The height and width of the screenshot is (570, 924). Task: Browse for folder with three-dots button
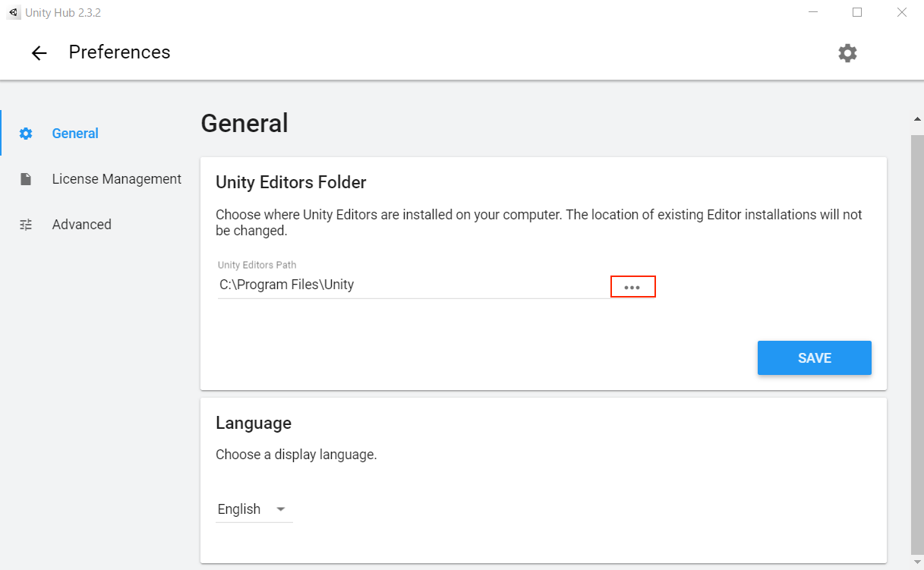(x=632, y=287)
